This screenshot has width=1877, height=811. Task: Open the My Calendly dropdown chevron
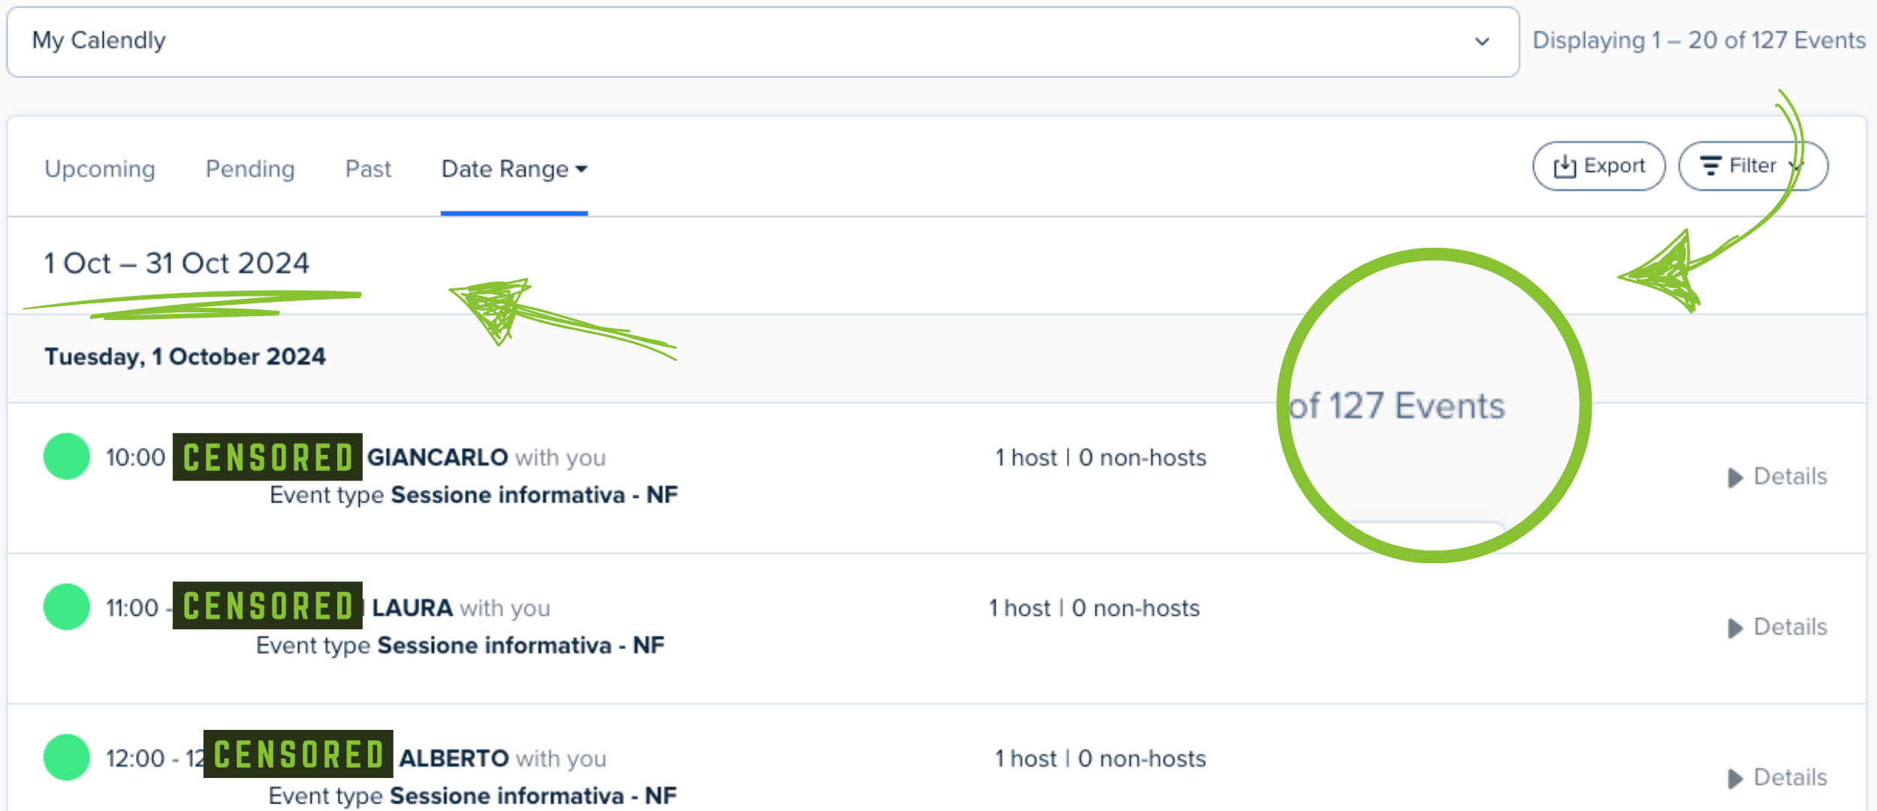[x=1481, y=41]
